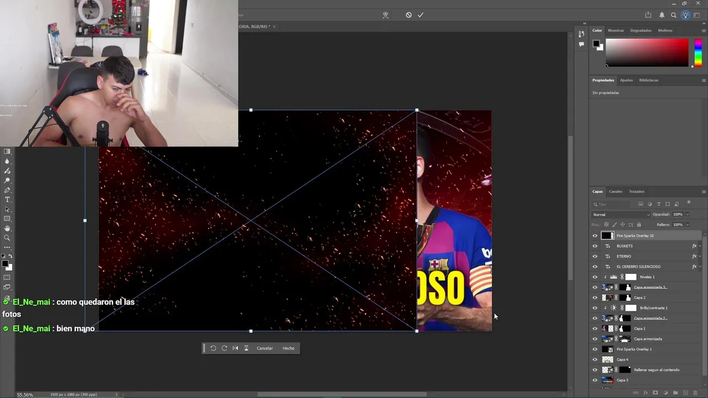This screenshot has height=398, width=708.
Task: Open the Discover lightbulb panel
Action: 685,15
